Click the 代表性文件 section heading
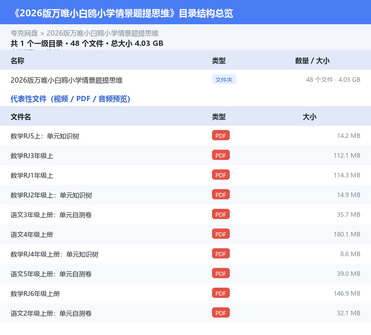Screen dimensions: 371x335 point(70,99)
